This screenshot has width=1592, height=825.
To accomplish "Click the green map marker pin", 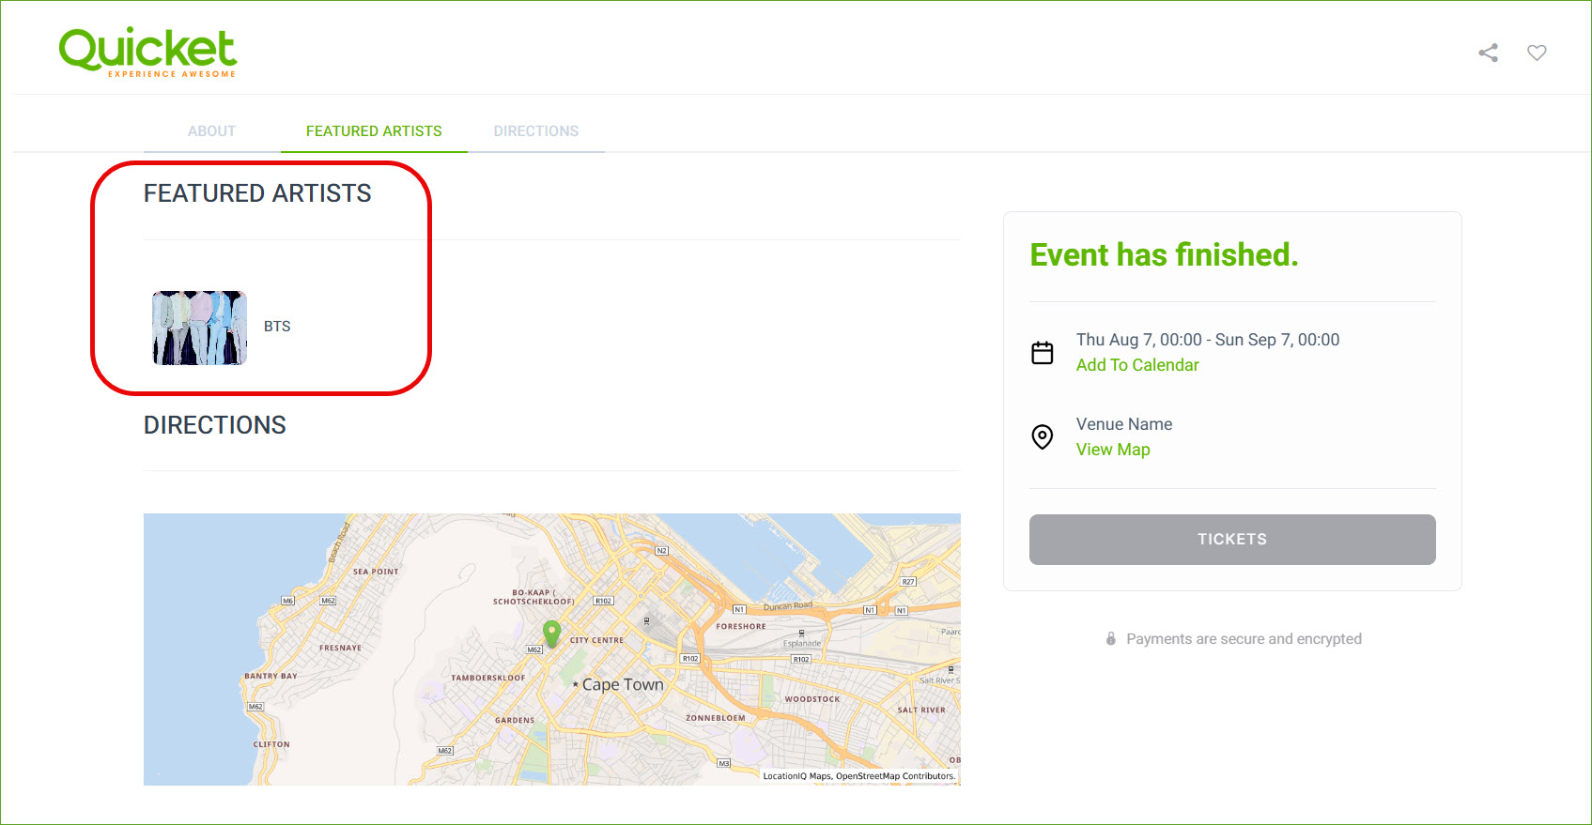I will pyautogui.click(x=552, y=632).
